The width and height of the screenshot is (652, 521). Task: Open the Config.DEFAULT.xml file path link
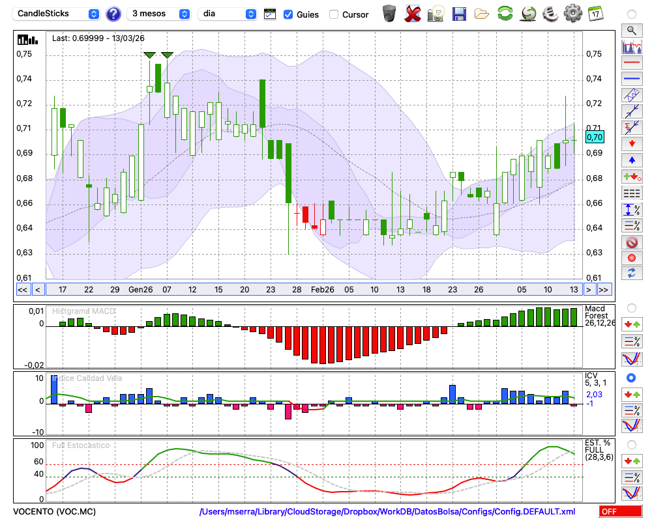pyautogui.click(x=387, y=512)
